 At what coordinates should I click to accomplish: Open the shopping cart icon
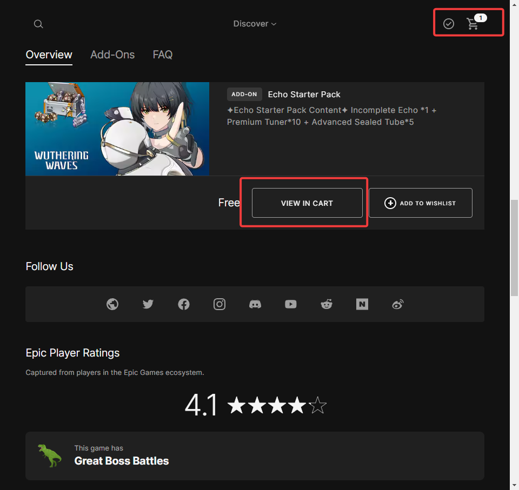click(473, 24)
